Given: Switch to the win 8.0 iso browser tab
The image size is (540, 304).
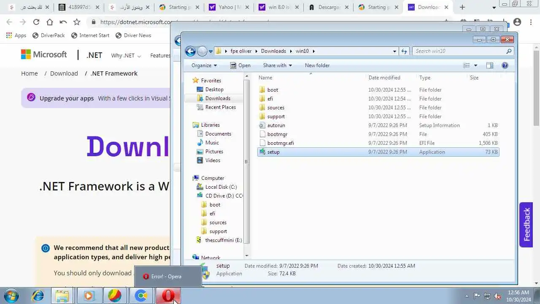Looking at the screenshot, I should point(279,7).
